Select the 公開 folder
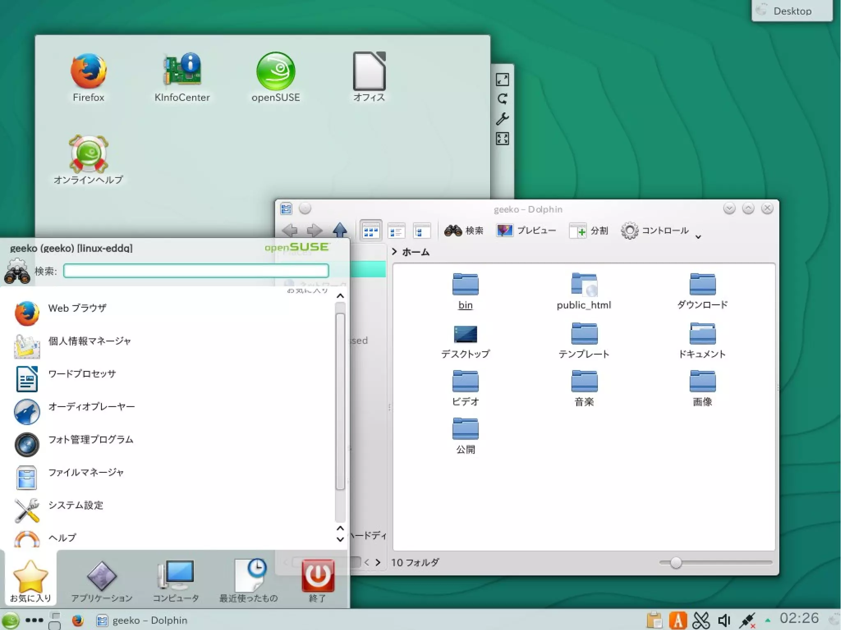Viewport: 841px width, 630px height. click(465, 436)
